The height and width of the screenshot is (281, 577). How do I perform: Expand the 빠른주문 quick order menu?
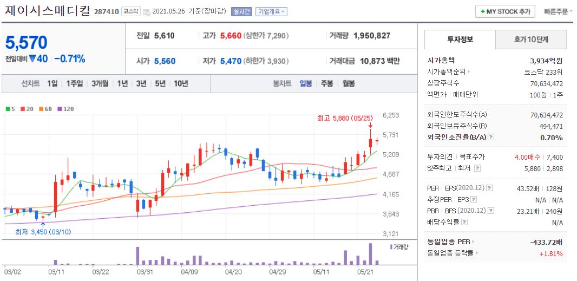[558, 12]
